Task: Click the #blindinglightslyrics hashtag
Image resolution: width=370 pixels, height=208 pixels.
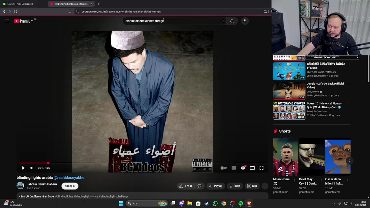Action: point(86,196)
